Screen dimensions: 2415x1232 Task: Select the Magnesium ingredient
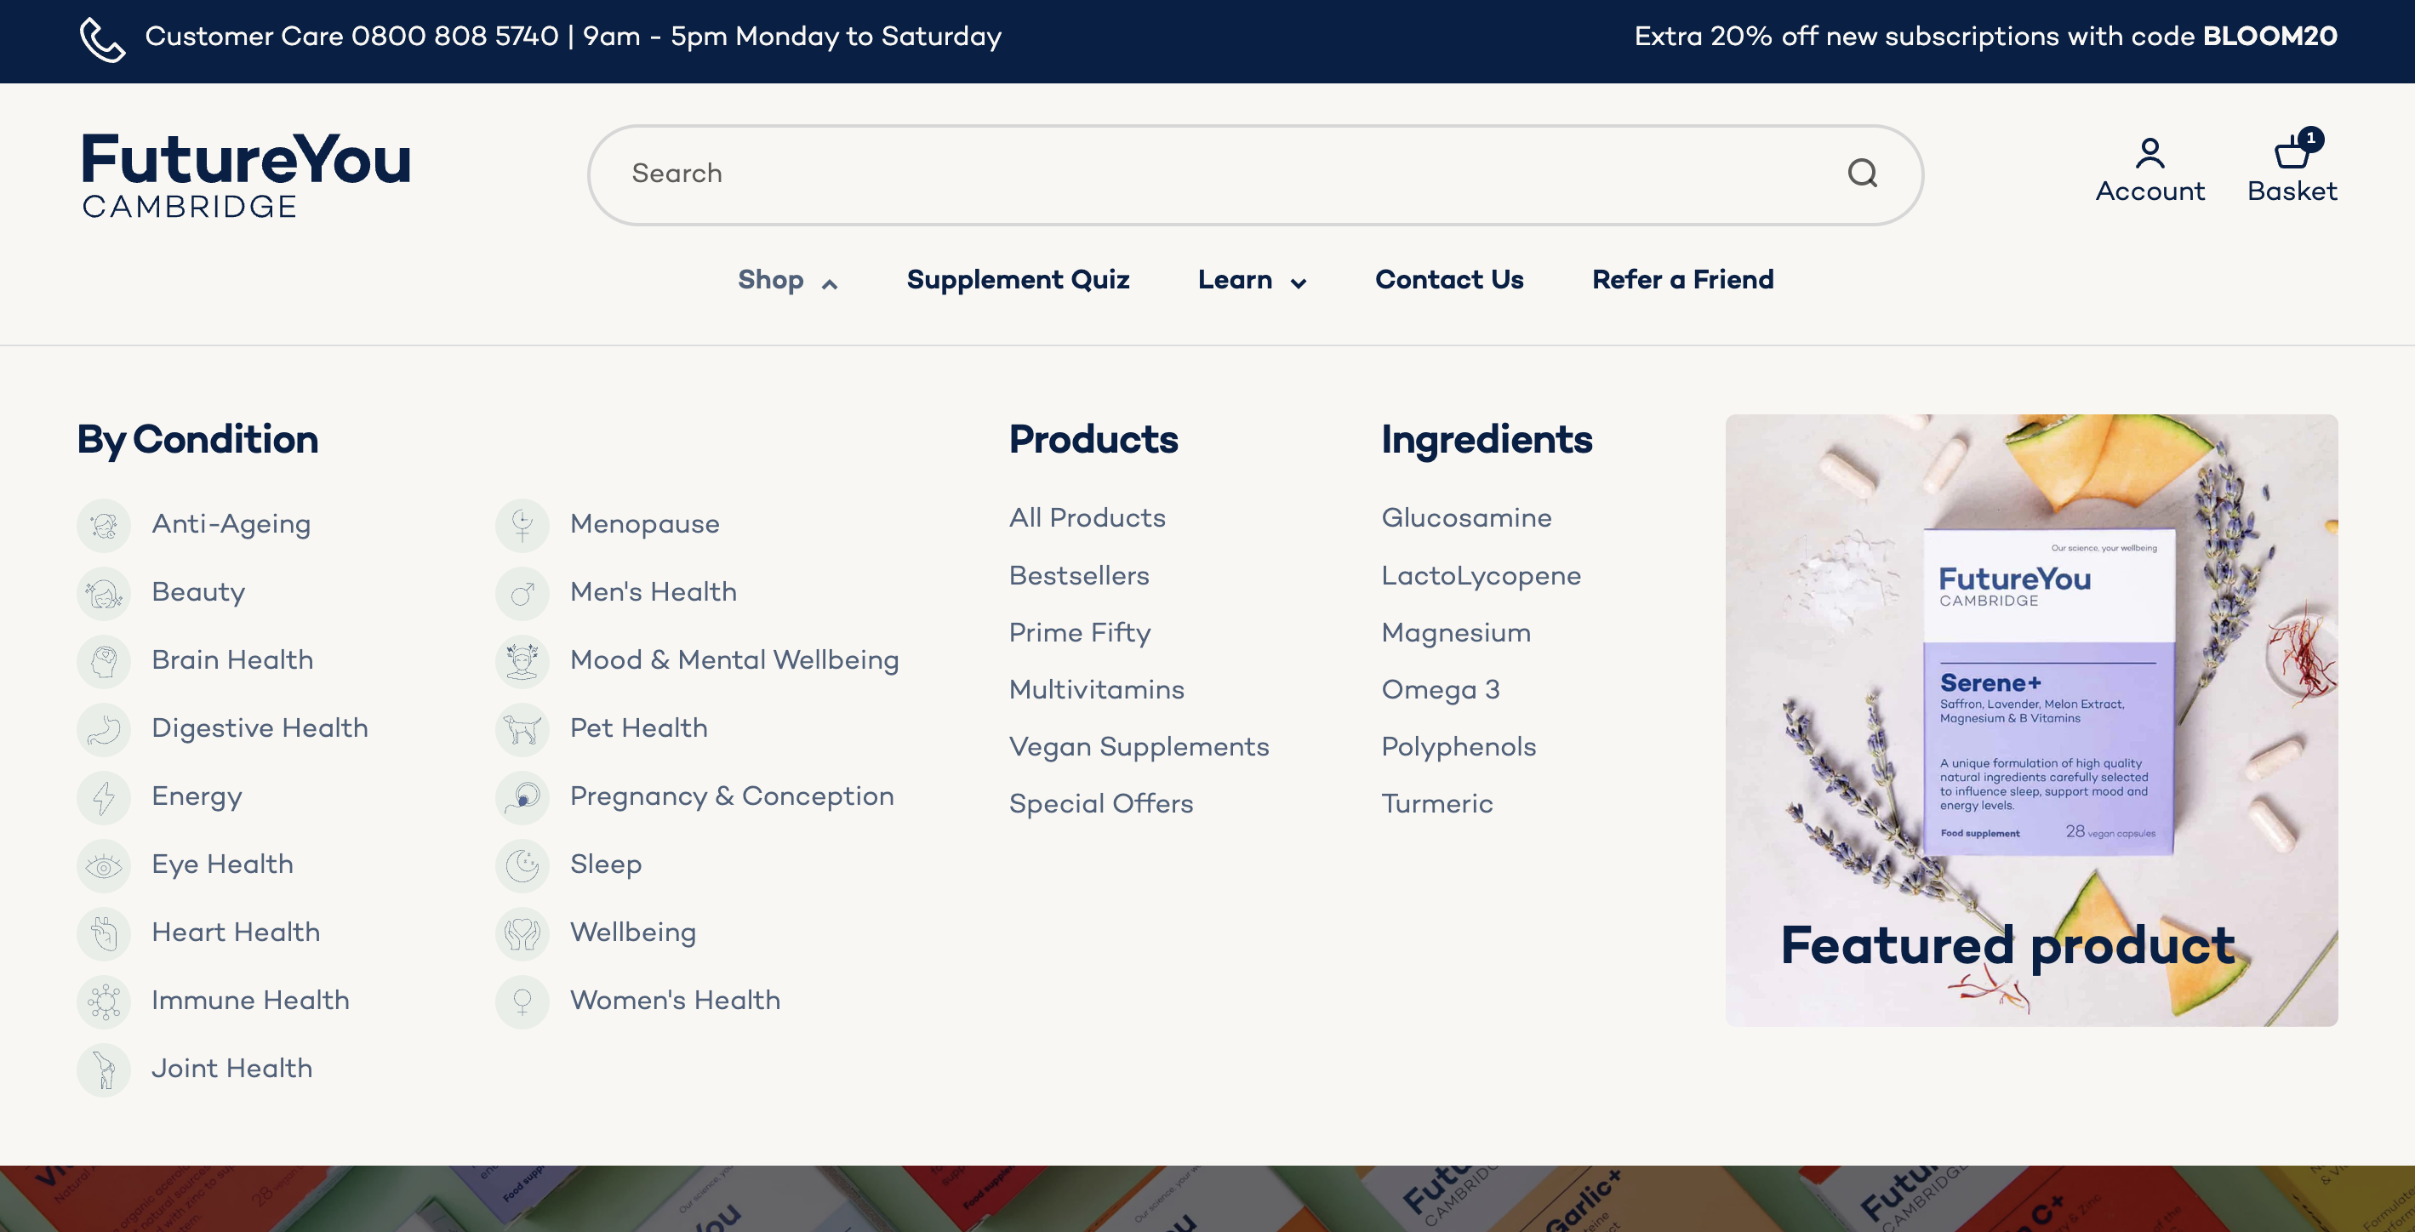click(1456, 633)
